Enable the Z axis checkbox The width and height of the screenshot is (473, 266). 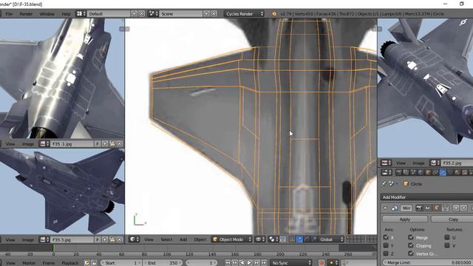(x=386, y=253)
